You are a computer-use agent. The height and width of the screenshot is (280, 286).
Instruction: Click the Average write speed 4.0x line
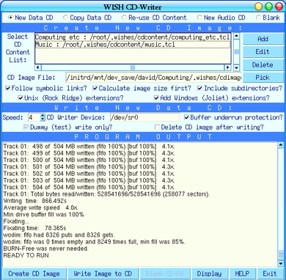40,207
